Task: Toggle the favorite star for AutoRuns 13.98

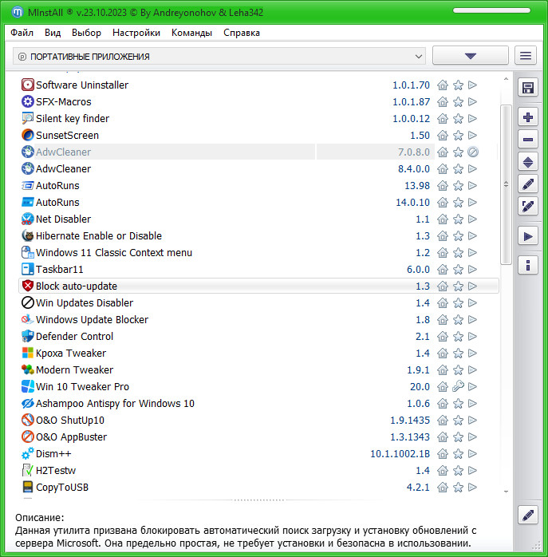Action: (458, 186)
